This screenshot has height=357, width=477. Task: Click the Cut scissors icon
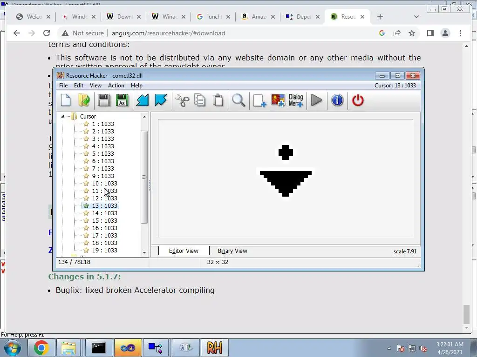pos(182,100)
